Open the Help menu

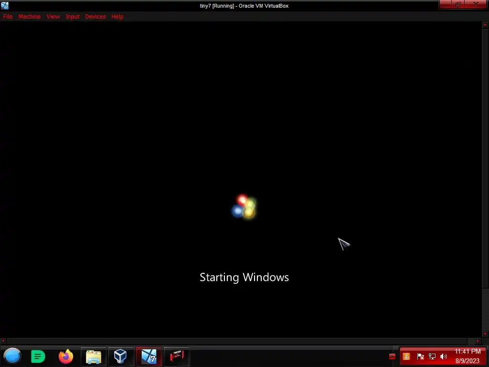tap(117, 17)
